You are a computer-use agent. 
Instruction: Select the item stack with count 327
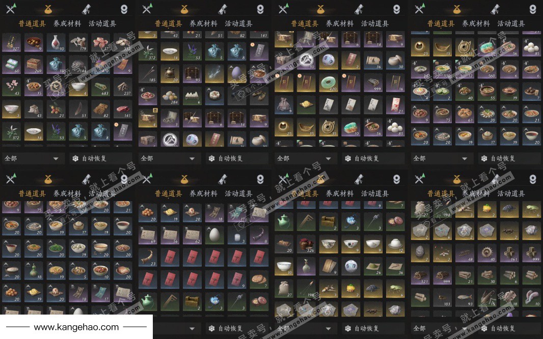pyautogui.click(x=11, y=43)
